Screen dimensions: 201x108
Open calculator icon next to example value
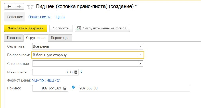pyautogui.click(x=65, y=88)
